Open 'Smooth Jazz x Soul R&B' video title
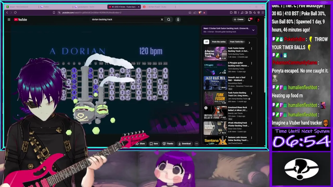The width and height of the screenshot is (333, 187). point(237,79)
